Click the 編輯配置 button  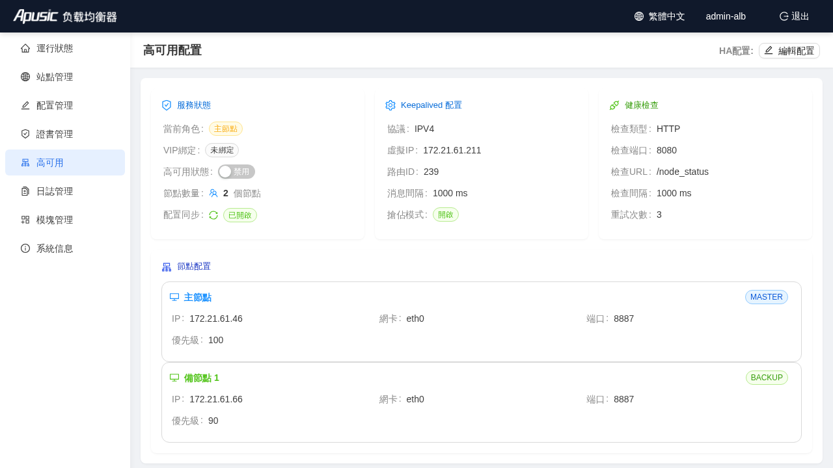coord(789,51)
